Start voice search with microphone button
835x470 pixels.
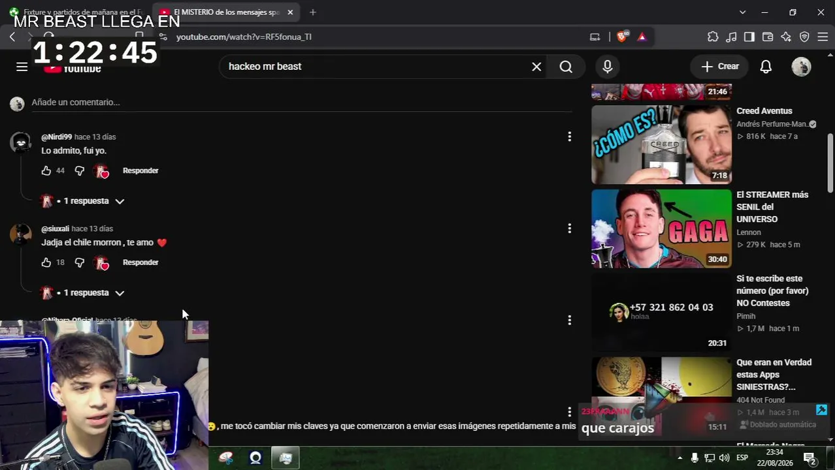click(x=608, y=67)
